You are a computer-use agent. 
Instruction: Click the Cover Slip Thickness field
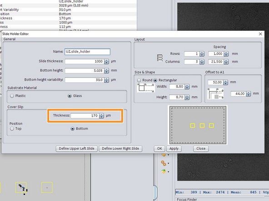85,116
